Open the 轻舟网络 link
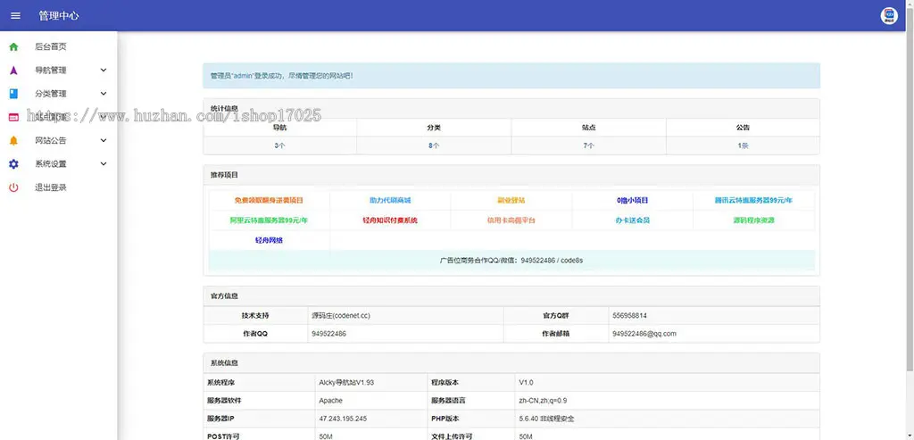914x440 pixels. [269, 240]
